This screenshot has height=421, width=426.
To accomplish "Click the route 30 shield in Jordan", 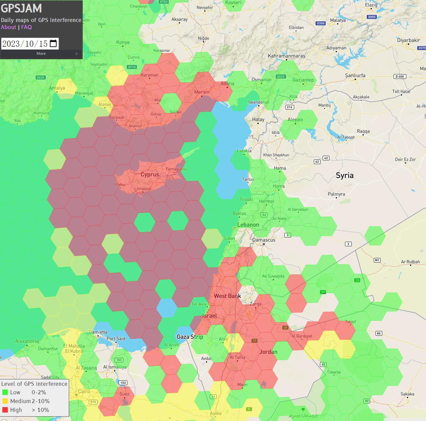I will click(x=285, y=328).
